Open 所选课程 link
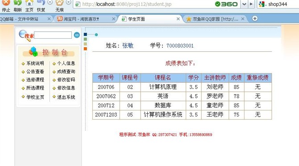 coord(35,88)
